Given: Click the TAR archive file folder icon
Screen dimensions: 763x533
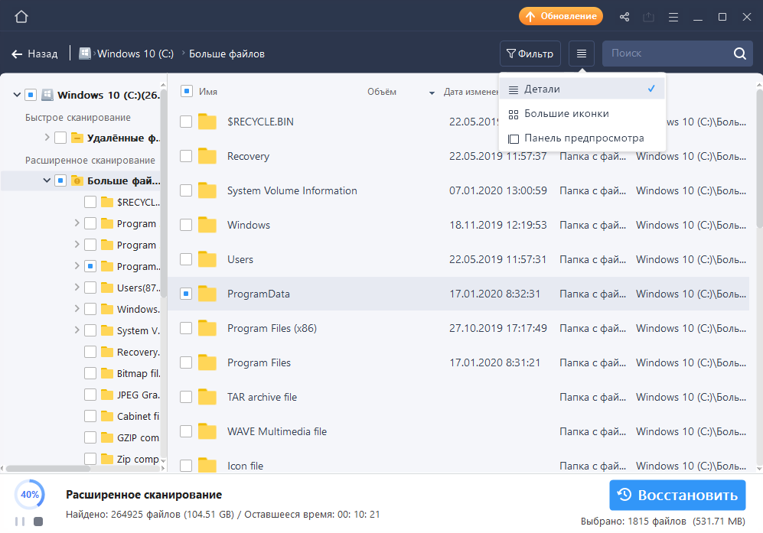Looking at the screenshot, I should (207, 397).
